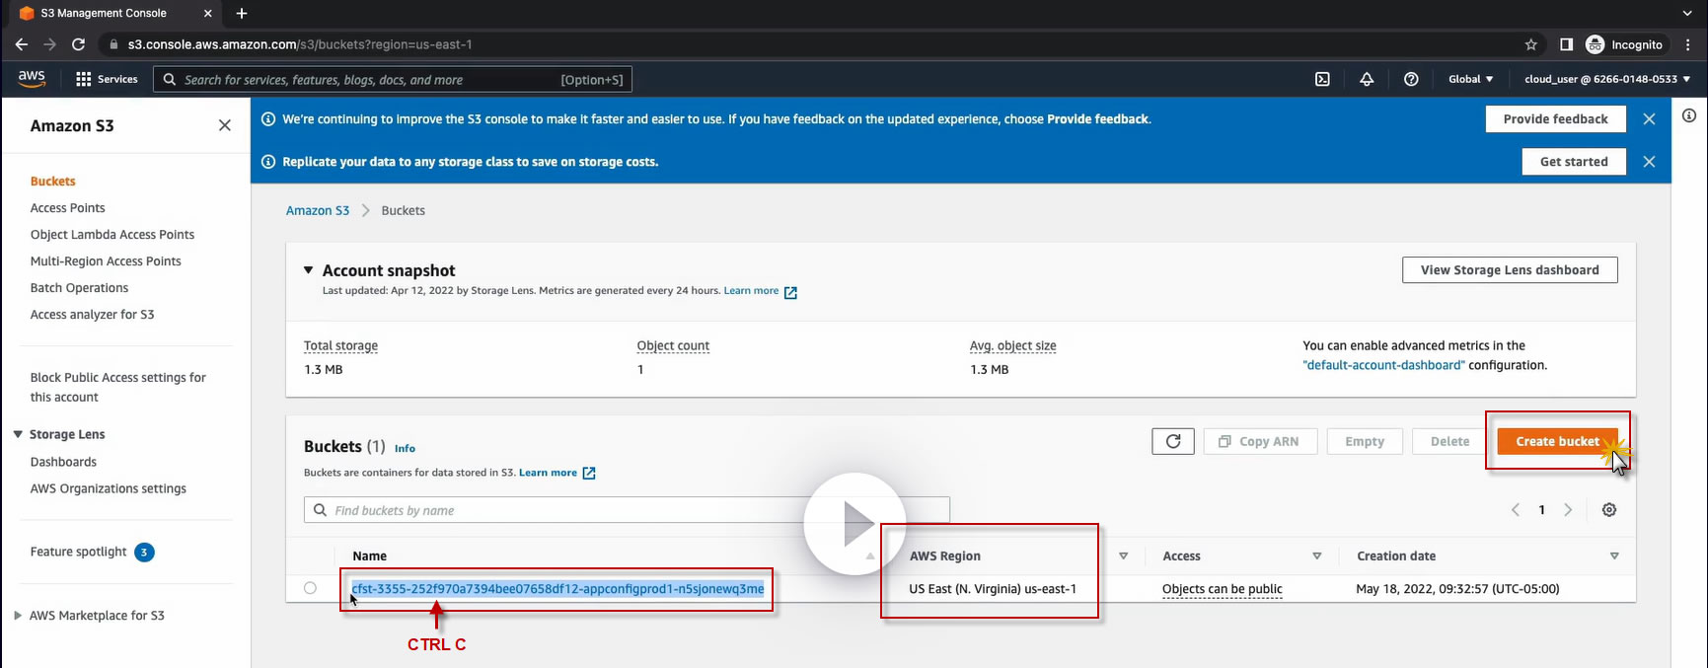The height and width of the screenshot is (668, 1708).
Task: Select the radio button for cfst-3355 bucket
Action: (x=310, y=588)
